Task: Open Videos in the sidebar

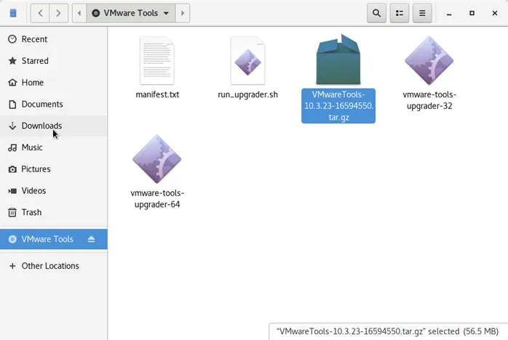Action: (x=53, y=190)
